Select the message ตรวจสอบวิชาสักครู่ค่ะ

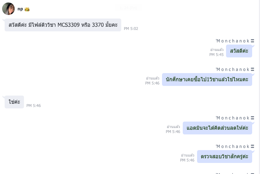(225, 157)
